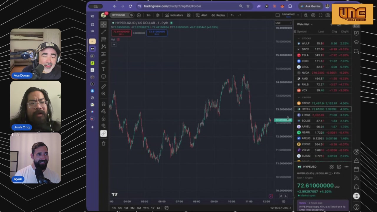Toggle auto scale button A
The width and height of the screenshot is (377, 212).
[x=281, y=196]
